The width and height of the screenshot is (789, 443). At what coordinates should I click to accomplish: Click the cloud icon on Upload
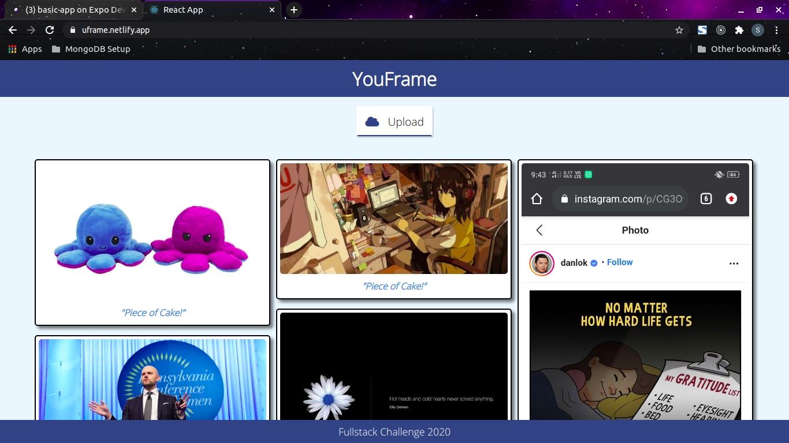click(x=373, y=122)
